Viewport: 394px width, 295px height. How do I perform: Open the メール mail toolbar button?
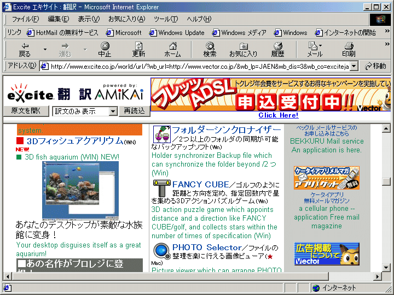pos(315,50)
